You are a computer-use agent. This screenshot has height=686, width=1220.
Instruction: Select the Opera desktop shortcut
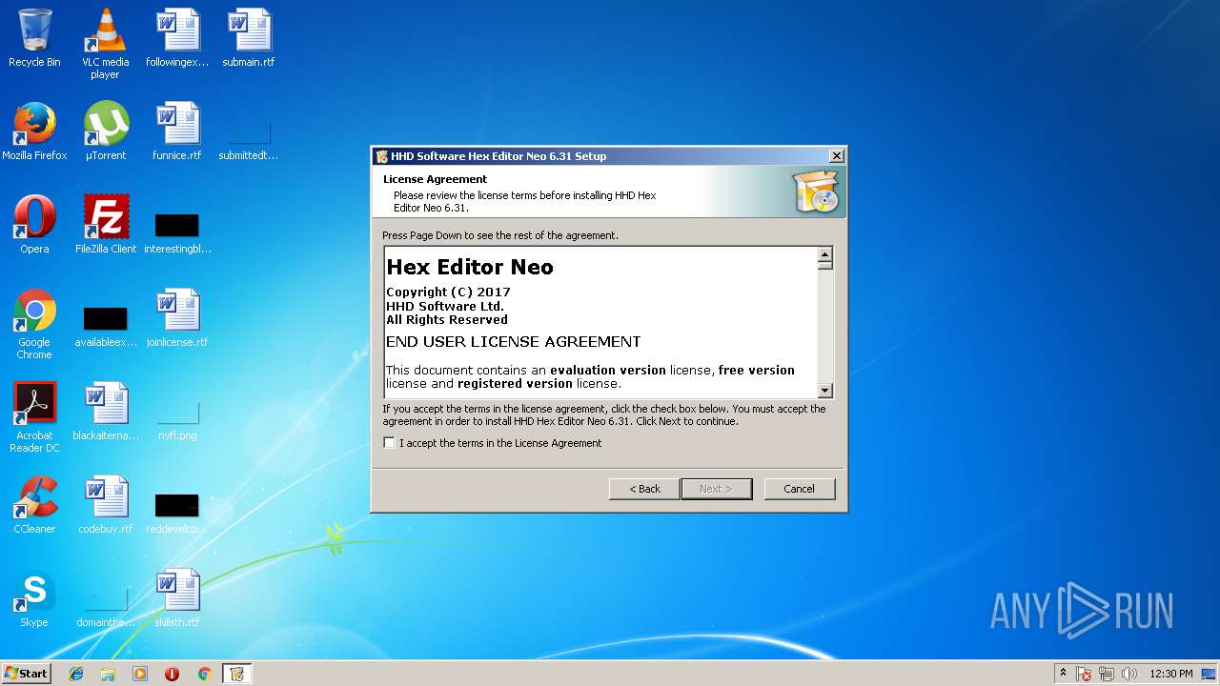34,225
